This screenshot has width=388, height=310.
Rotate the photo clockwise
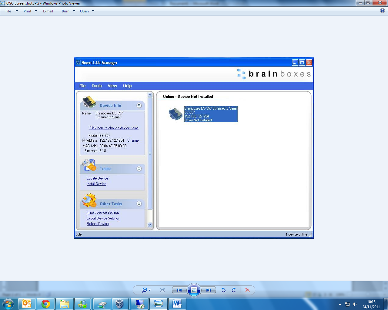click(x=233, y=290)
